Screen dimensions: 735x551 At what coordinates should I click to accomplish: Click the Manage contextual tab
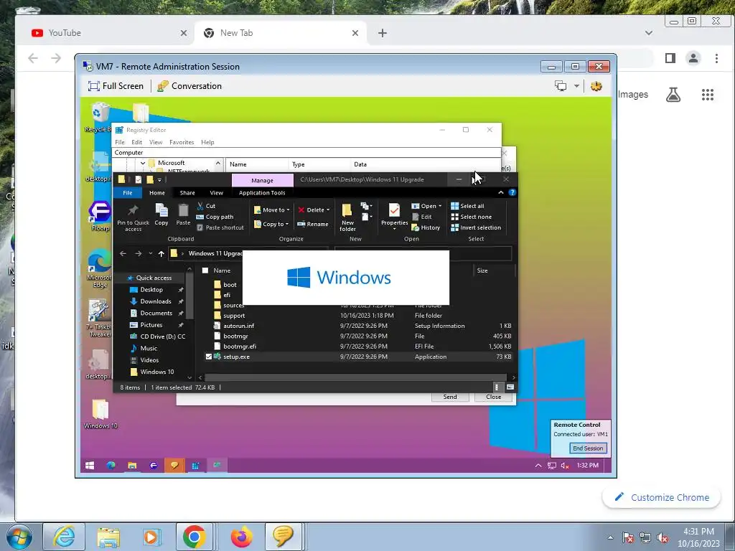[262, 180]
